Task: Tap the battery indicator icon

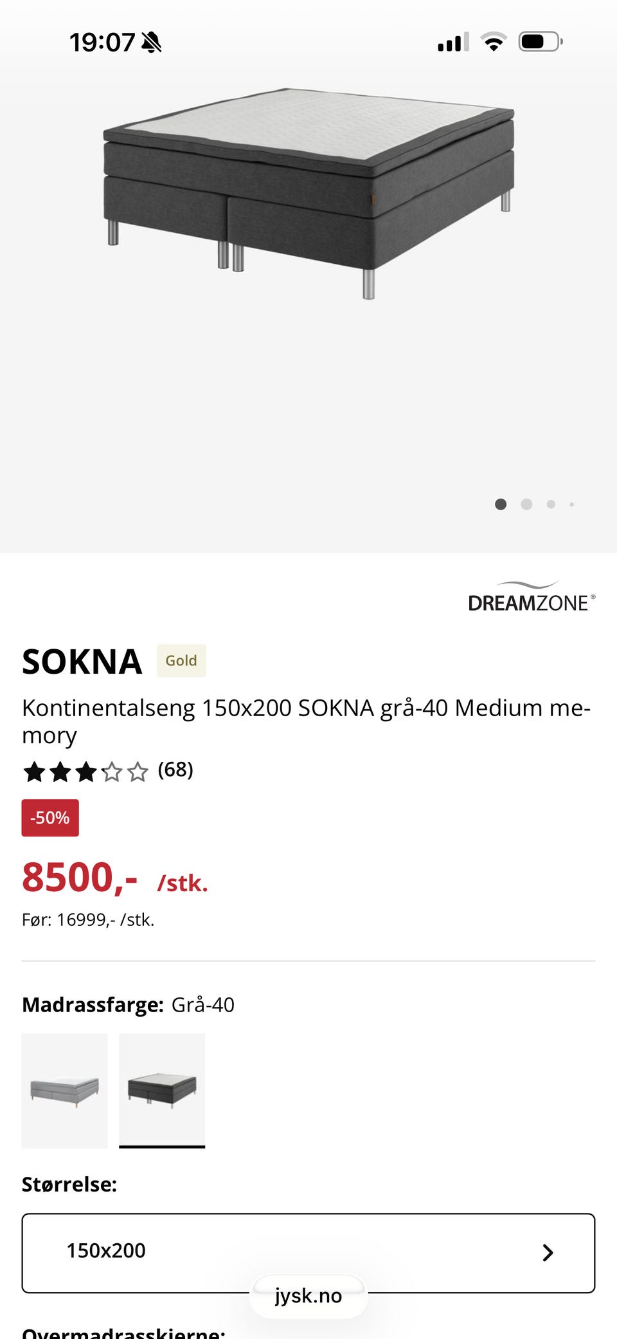Action: tap(540, 42)
